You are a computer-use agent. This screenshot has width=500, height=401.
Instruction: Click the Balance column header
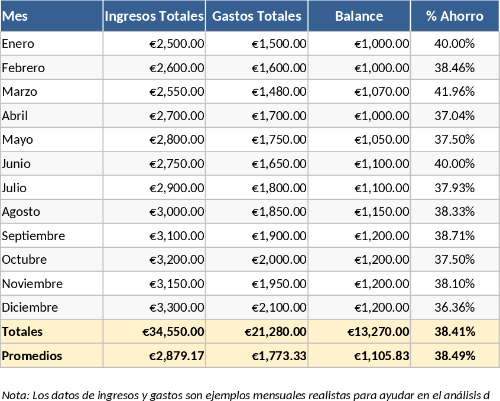coord(359,16)
